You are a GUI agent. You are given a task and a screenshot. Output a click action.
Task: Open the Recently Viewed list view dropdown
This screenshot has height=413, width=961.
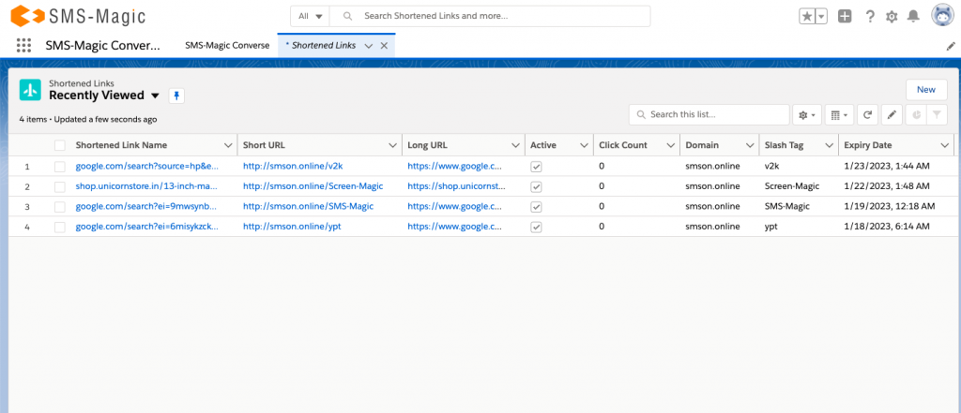click(155, 96)
